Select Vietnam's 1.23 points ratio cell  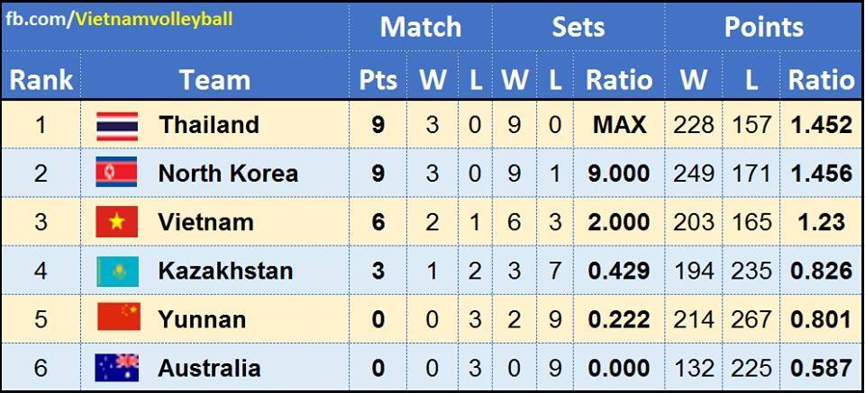coord(820,221)
